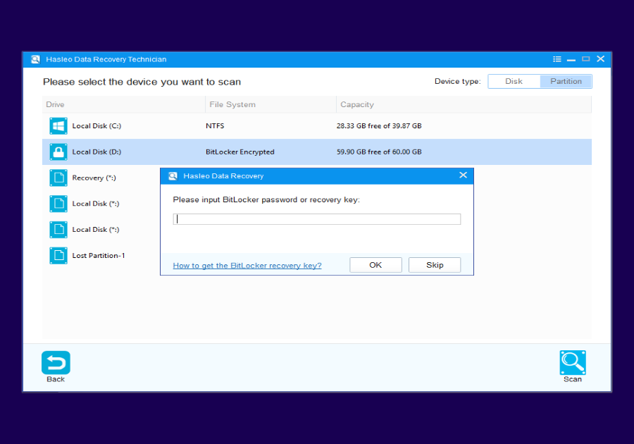Click the partition icon beside Recovery (*:)

pos(58,178)
